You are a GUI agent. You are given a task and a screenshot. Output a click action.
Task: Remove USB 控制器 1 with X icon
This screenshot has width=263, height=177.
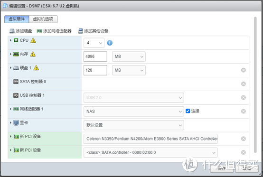point(244,98)
